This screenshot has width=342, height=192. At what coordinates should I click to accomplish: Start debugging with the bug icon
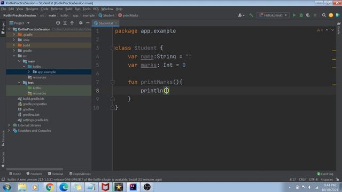301,15
